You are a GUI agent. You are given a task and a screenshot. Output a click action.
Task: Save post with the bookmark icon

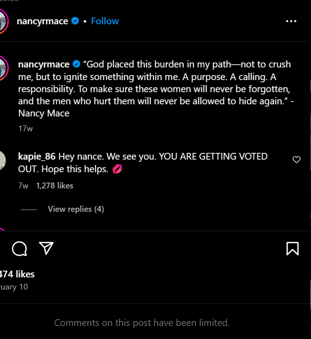293,249
